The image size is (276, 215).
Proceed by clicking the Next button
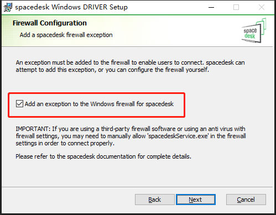(x=196, y=200)
